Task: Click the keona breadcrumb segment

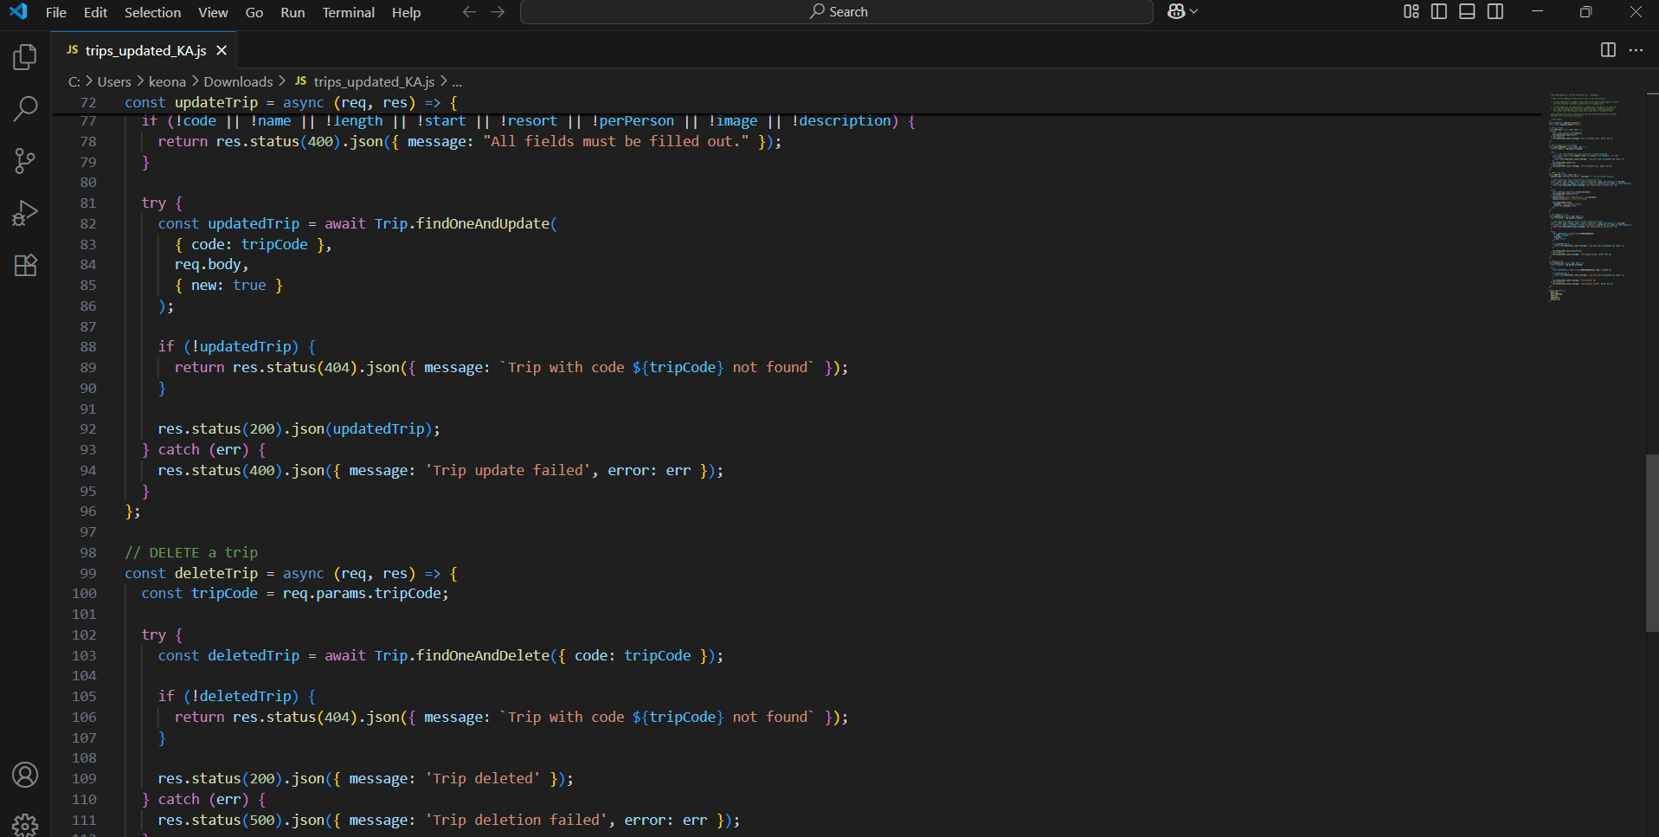Action: [167, 81]
